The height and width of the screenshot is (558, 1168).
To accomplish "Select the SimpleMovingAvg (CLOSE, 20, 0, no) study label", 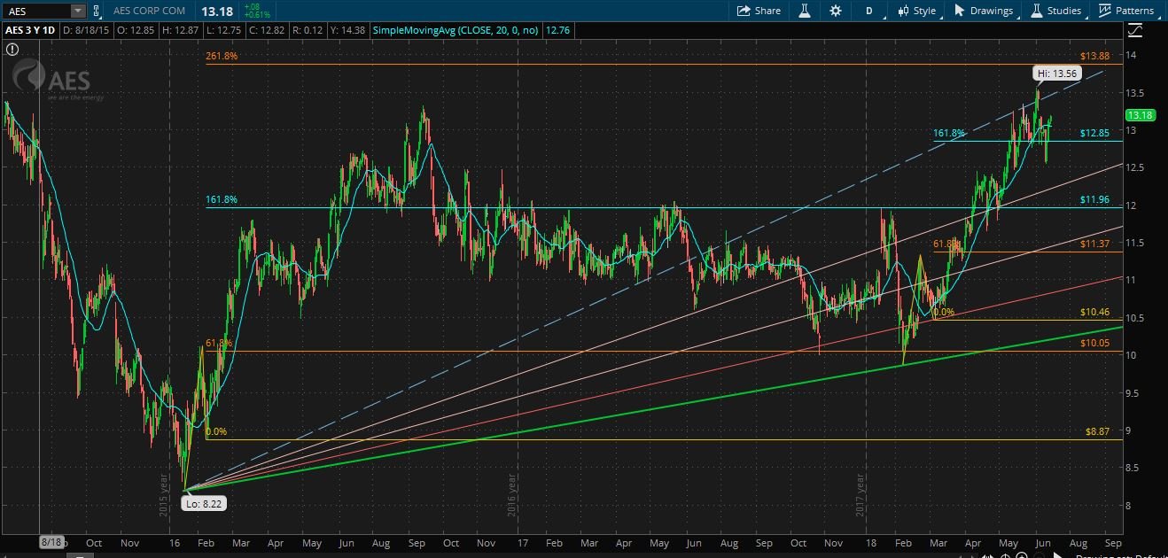I will coord(456,30).
